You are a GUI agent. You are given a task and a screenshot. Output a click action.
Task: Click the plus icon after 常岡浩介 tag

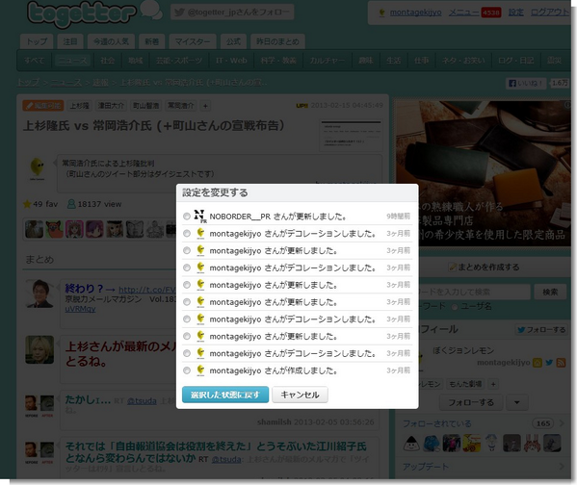tap(205, 106)
